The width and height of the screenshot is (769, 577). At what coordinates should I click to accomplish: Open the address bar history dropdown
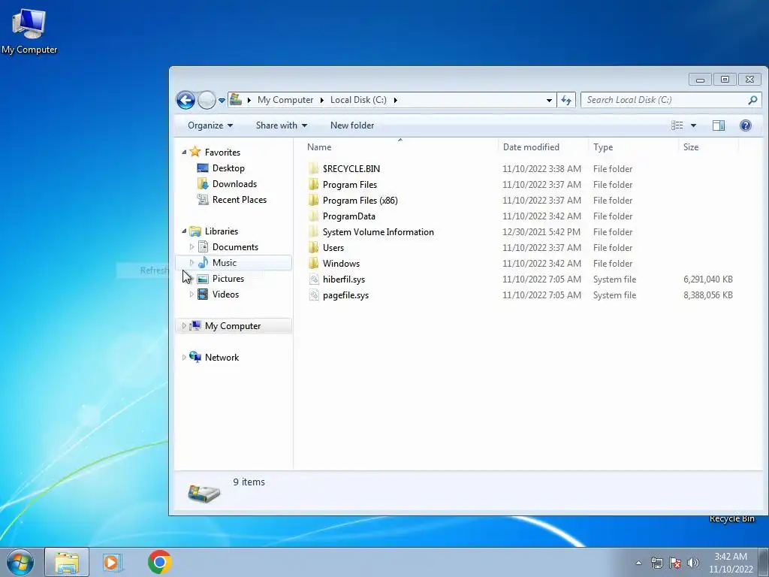coord(549,100)
